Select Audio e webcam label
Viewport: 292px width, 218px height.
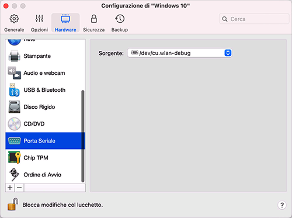click(44, 73)
